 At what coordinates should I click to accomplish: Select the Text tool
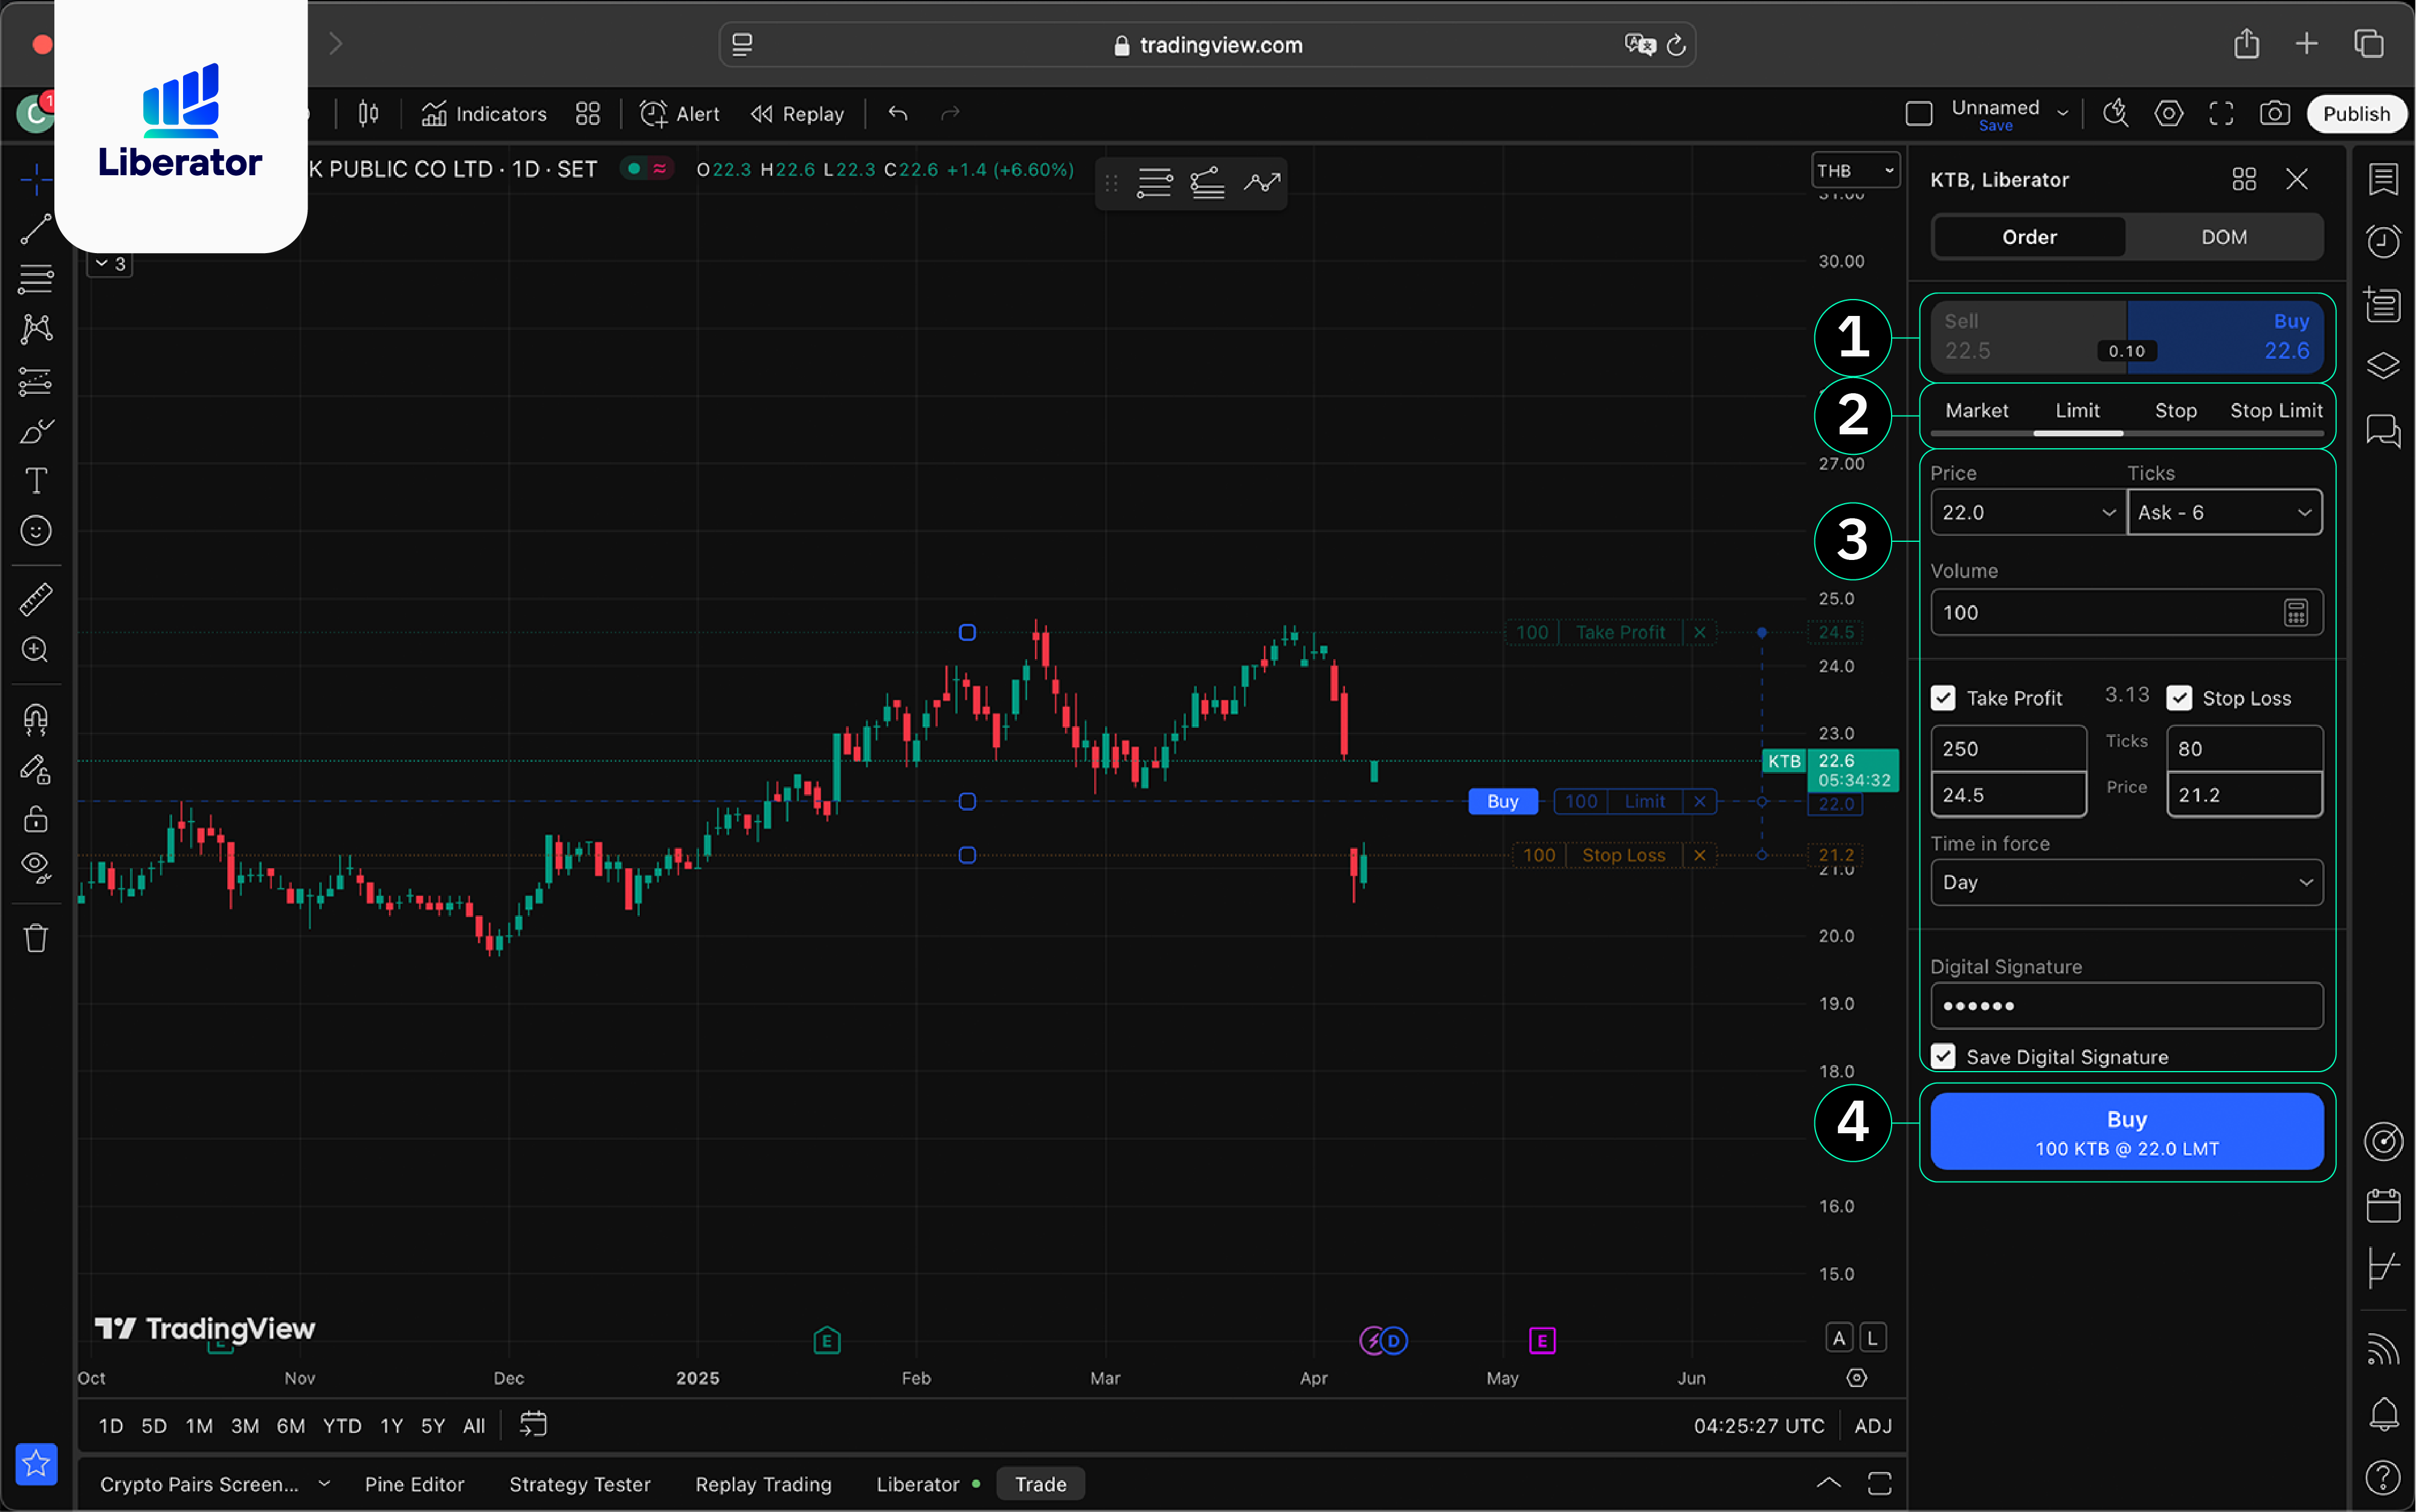click(36, 481)
